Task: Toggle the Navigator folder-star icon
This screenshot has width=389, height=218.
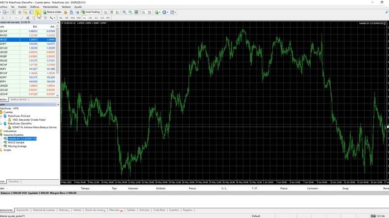Action: [x=26, y=12]
